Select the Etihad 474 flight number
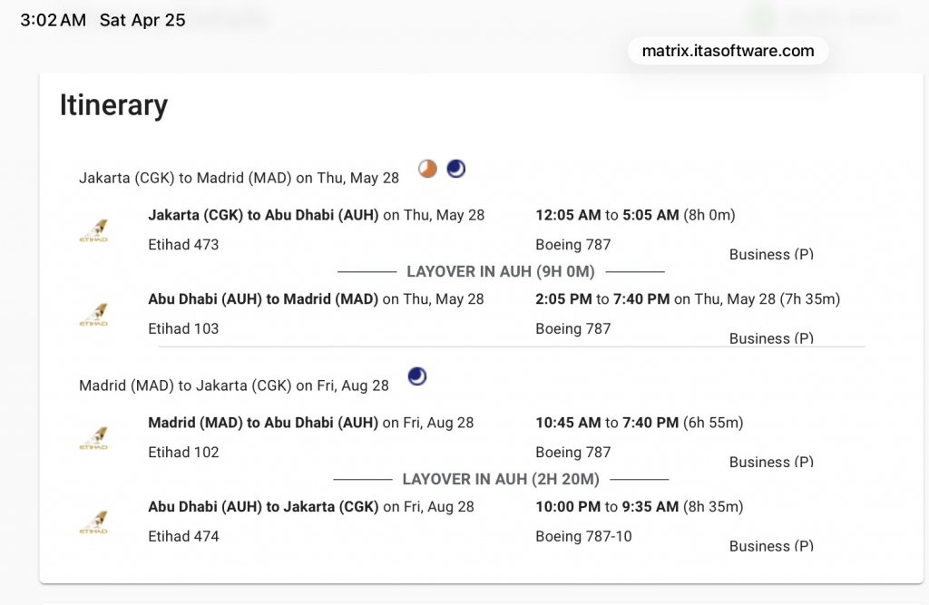This screenshot has width=929, height=605. 183,536
